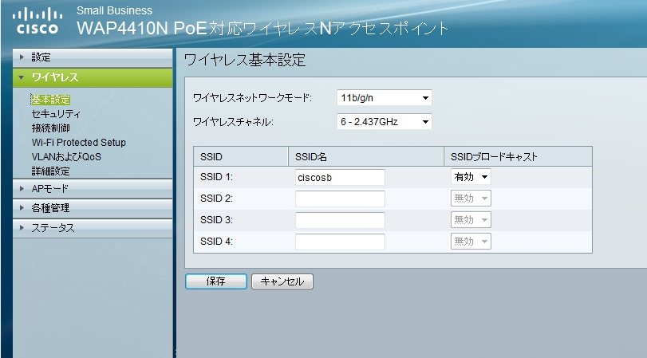
Task: Click the SSID 2 name field
Action: 340,199
